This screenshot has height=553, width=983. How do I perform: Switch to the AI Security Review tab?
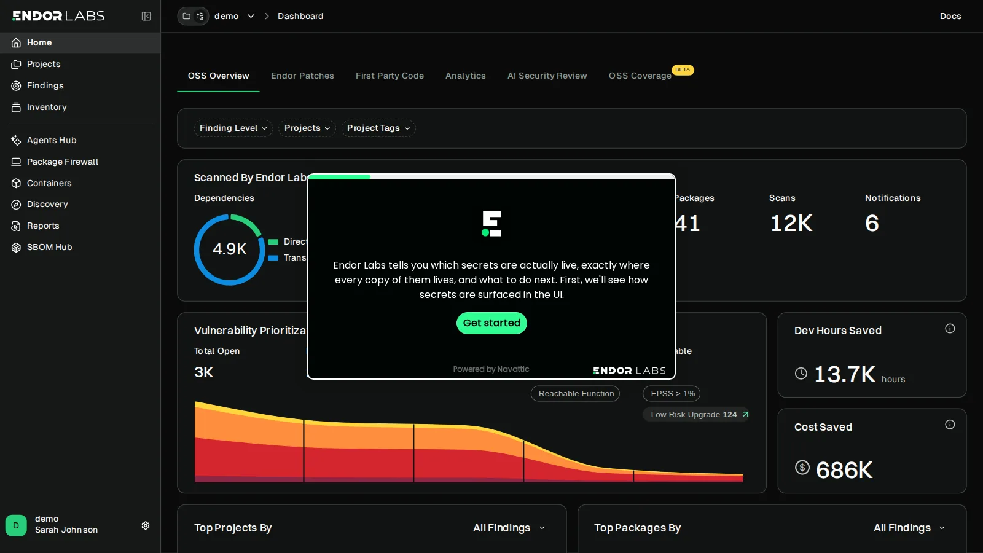(x=547, y=76)
